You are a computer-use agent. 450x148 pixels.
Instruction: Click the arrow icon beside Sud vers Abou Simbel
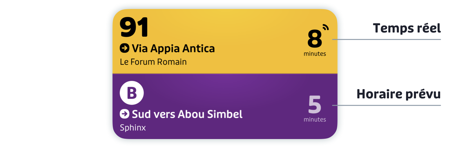coord(125,114)
